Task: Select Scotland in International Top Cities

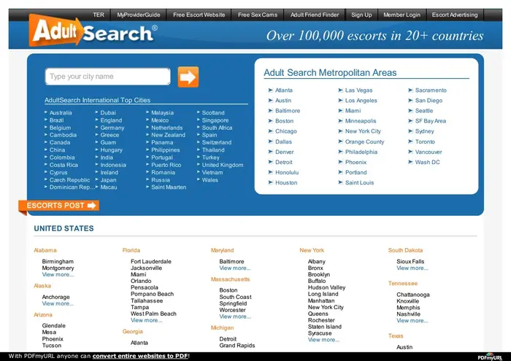Action: pyautogui.click(x=213, y=112)
